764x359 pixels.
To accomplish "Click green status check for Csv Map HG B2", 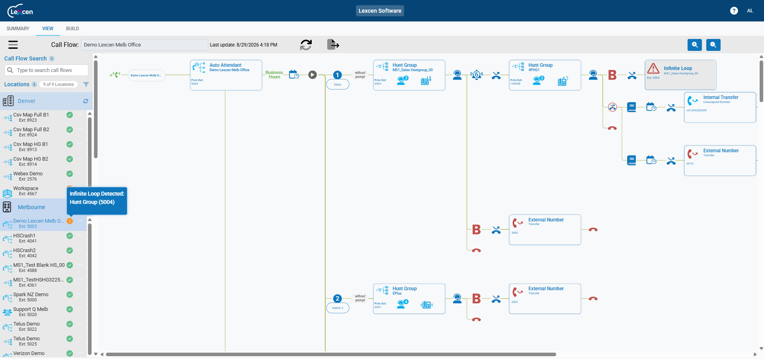I will point(70,159).
